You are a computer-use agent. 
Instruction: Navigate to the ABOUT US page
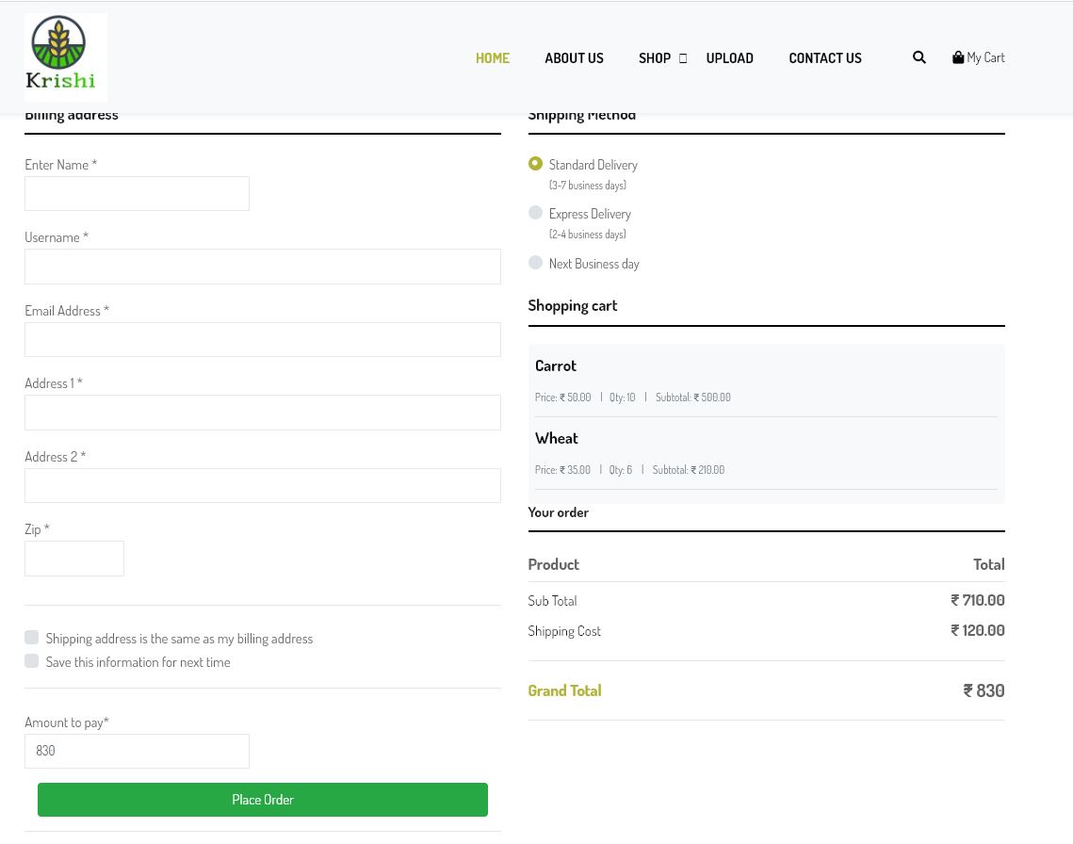(574, 57)
